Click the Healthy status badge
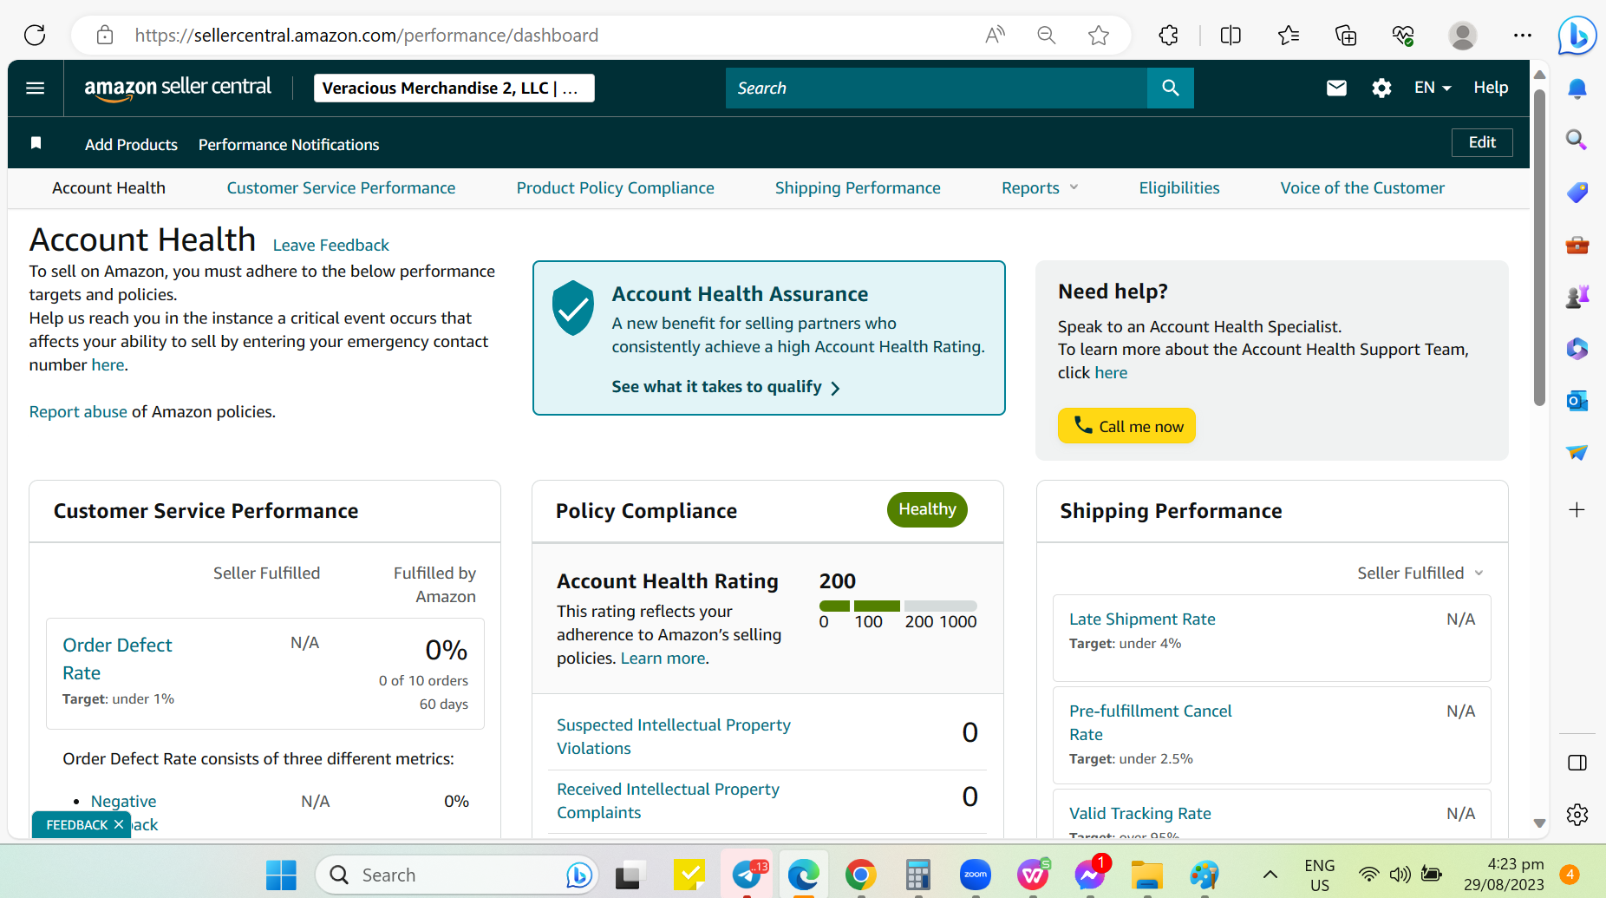 927,509
